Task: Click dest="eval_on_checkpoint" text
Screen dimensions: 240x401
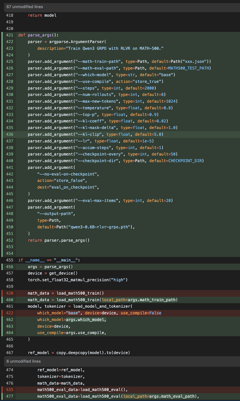Action: pos(67,187)
